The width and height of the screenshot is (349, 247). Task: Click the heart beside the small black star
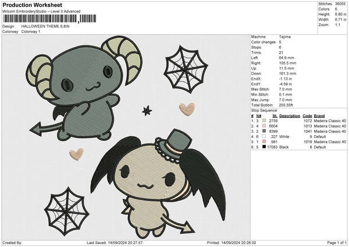pos(187,109)
